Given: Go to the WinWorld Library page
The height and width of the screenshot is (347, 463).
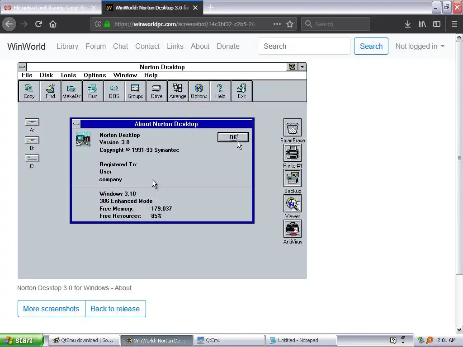Looking at the screenshot, I should pos(67,47).
